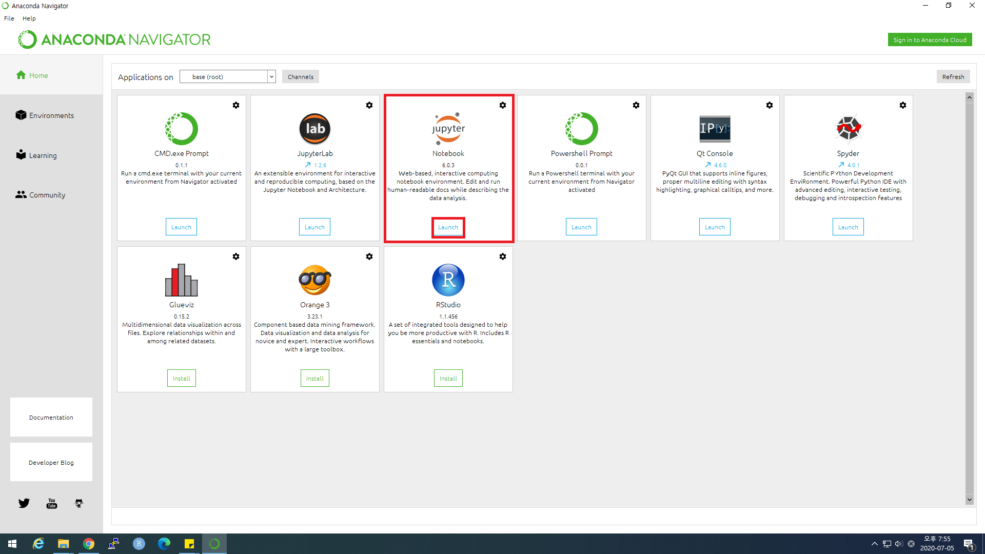
Task: Open the YouTube icon link
Action: pyautogui.click(x=52, y=503)
